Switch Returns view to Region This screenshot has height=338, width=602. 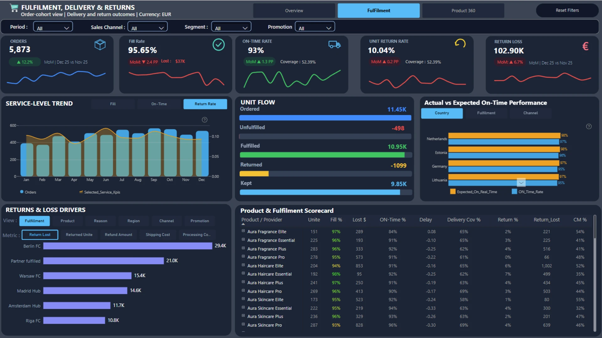pyautogui.click(x=134, y=221)
